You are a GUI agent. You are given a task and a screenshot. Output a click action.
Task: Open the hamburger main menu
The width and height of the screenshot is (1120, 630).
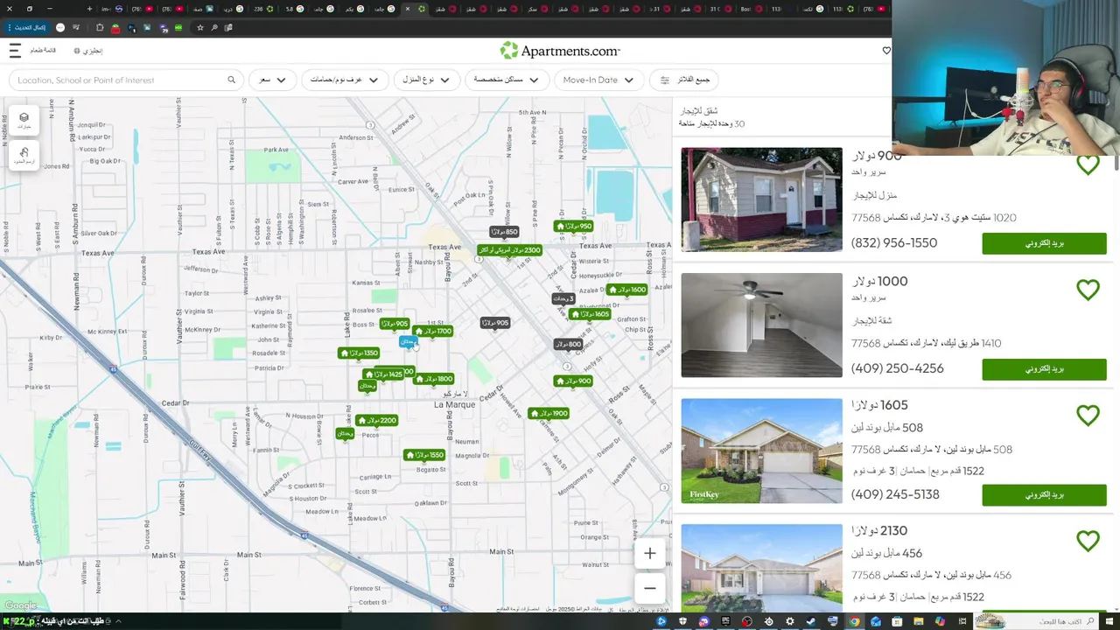click(x=14, y=51)
